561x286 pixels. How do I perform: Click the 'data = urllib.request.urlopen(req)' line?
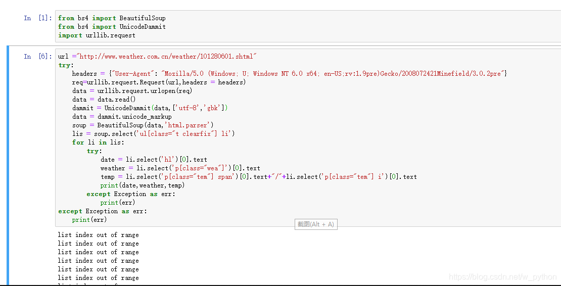coord(132,91)
